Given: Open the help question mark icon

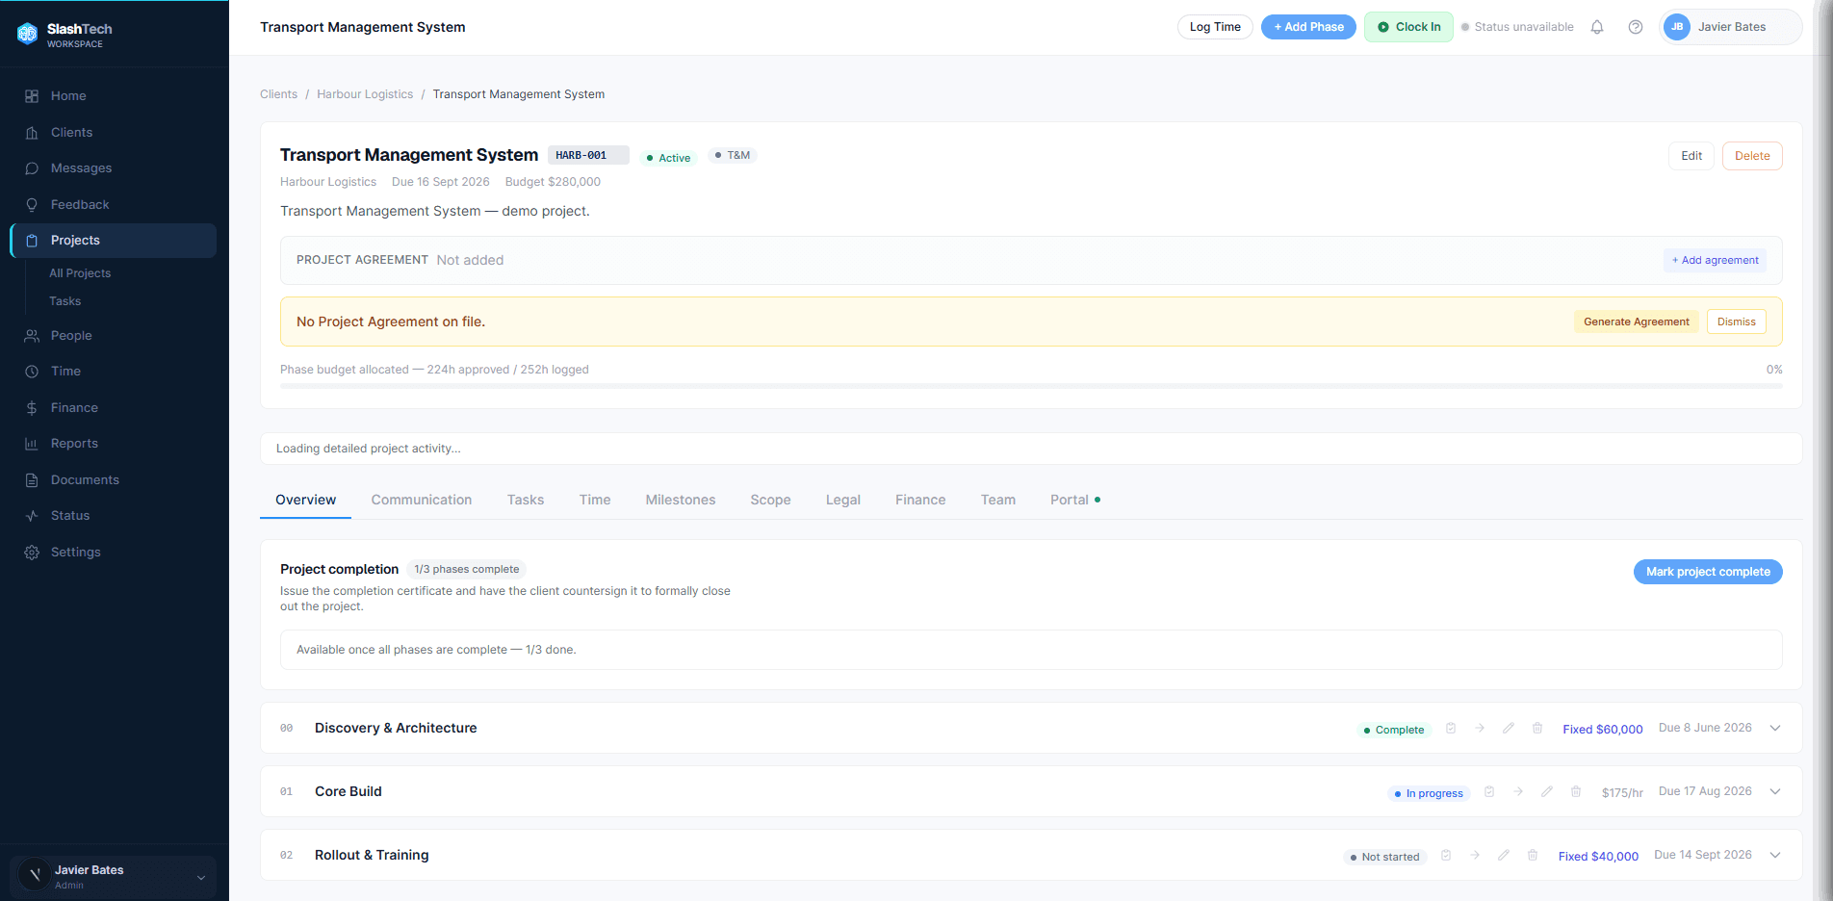Looking at the screenshot, I should pos(1636,27).
